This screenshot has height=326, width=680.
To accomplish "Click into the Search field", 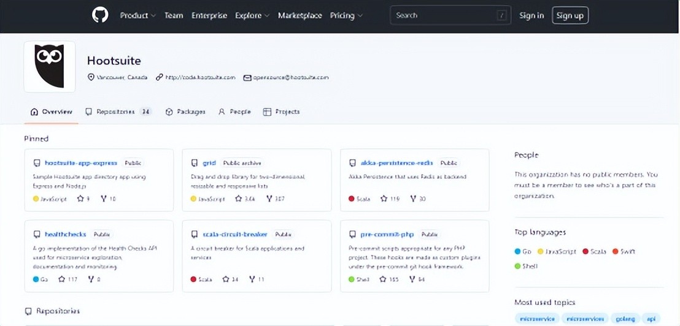I will [444, 15].
